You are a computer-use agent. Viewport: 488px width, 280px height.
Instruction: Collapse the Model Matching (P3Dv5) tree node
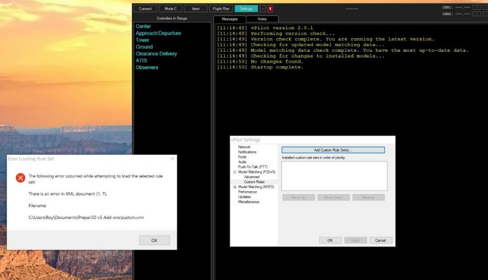[235, 172]
